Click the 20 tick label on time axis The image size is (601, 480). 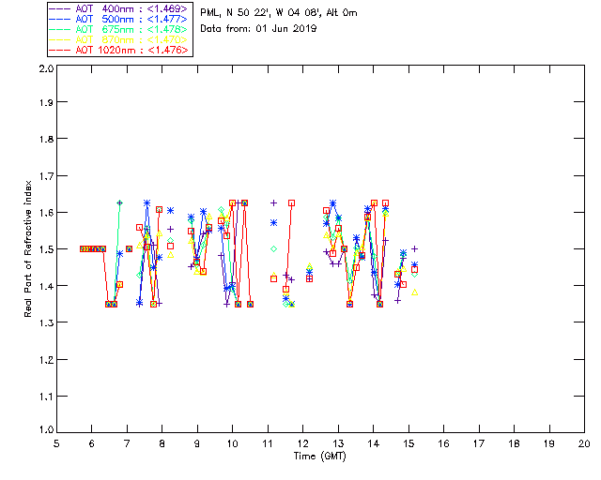pyautogui.click(x=584, y=443)
